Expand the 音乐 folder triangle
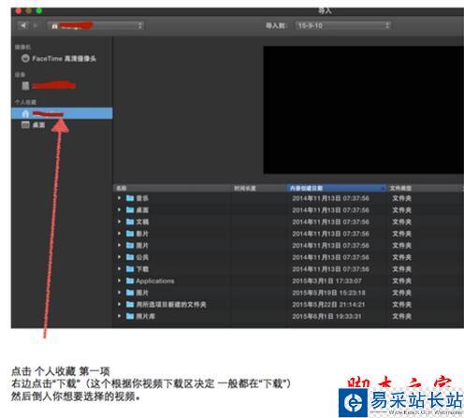The image size is (464, 418). click(x=119, y=198)
